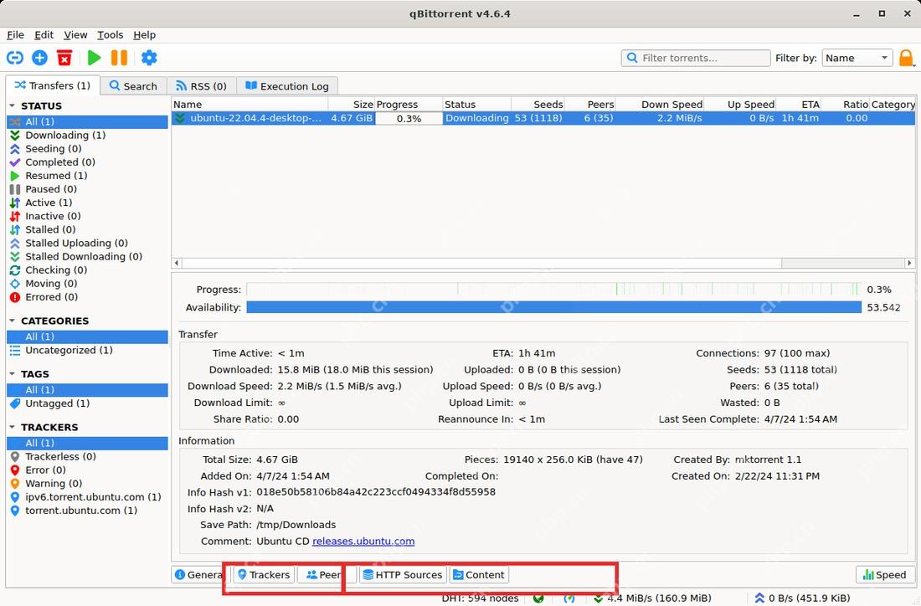Image resolution: width=921 pixels, height=606 pixels.
Task: Collapse the TAGS section
Action: click(x=13, y=374)
